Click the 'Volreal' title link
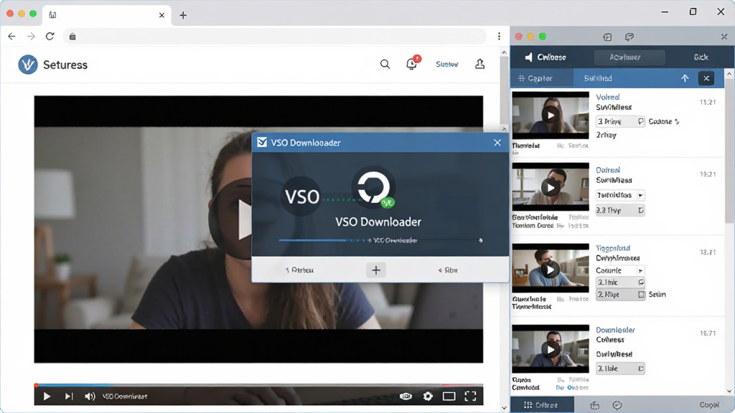Viewport: 735px width, 413px height. click(608, 97)
